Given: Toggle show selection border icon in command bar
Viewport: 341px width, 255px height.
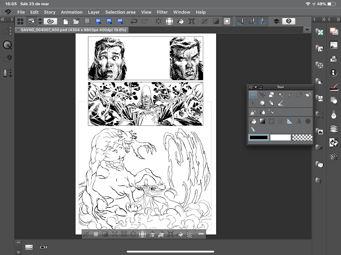Looking at the screenshot, I should point(227,21).
